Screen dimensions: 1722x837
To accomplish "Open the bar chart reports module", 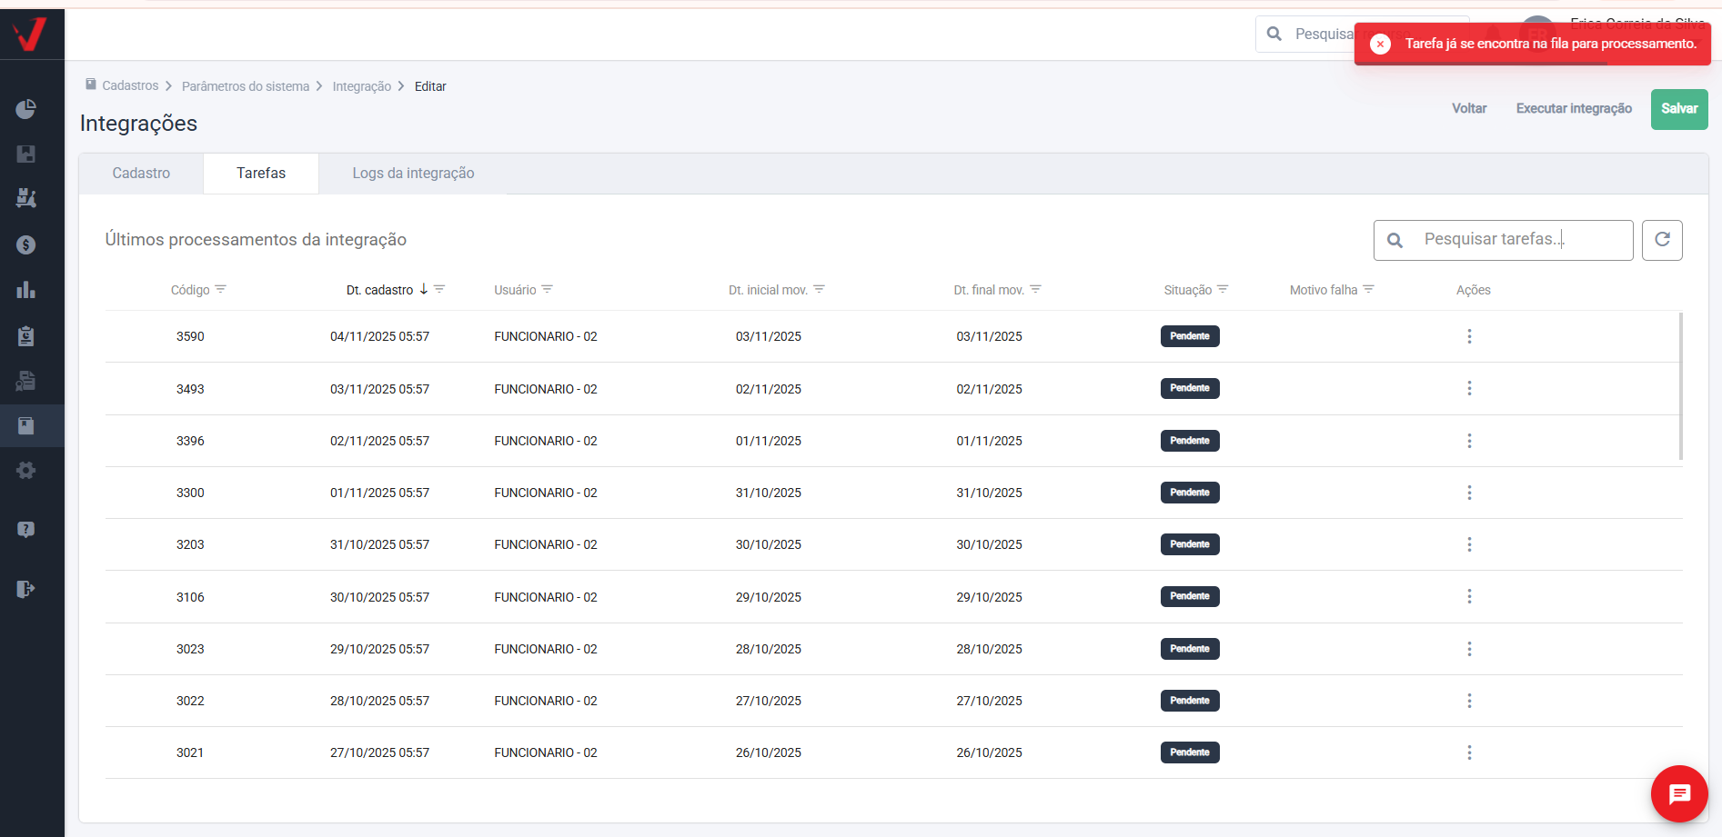I will pos(25,290).
